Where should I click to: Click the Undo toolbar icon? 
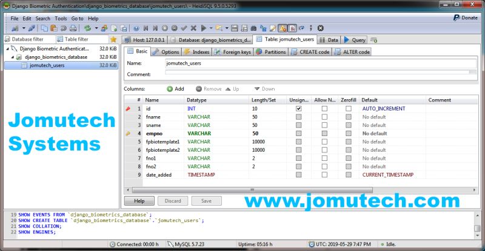pos(64,28)
